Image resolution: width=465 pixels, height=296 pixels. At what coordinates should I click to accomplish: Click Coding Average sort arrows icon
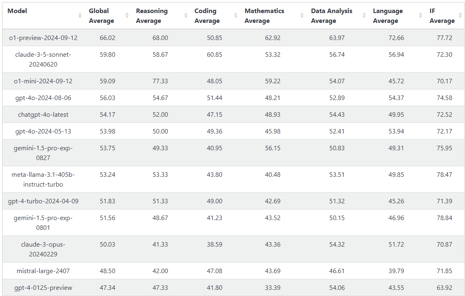236,16
